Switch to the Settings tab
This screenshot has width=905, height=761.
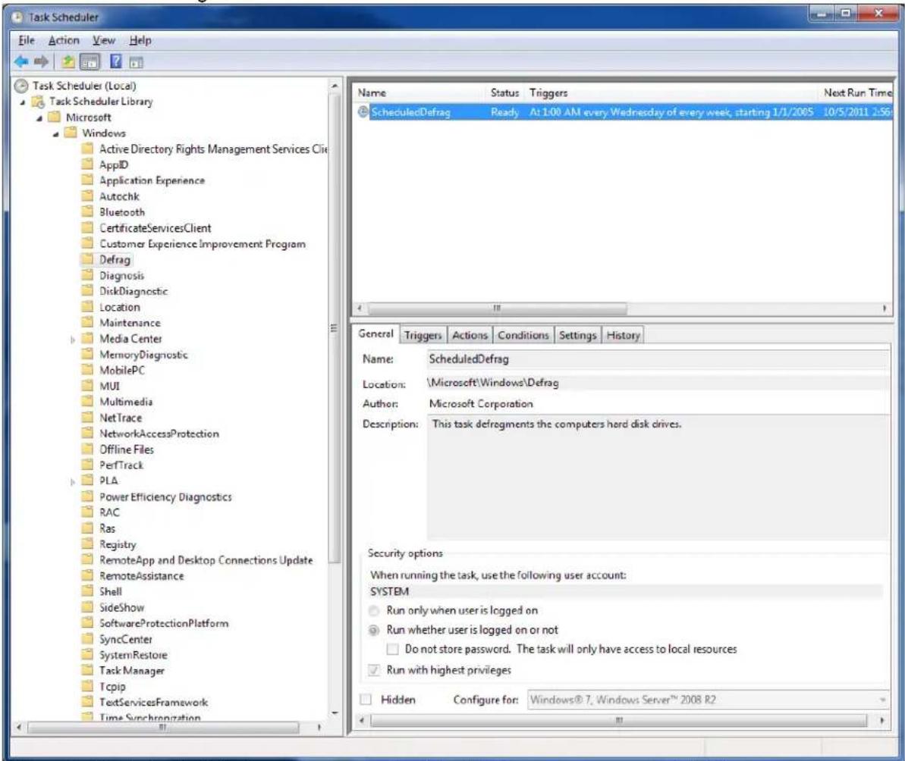click(577, 336)
